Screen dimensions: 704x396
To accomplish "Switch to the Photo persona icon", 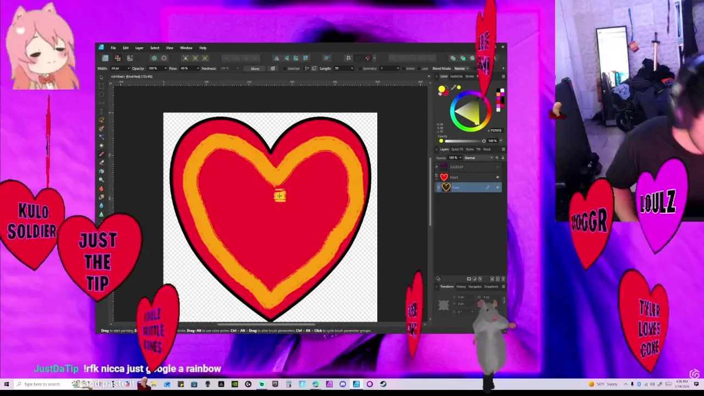I will tap(105, 58).
